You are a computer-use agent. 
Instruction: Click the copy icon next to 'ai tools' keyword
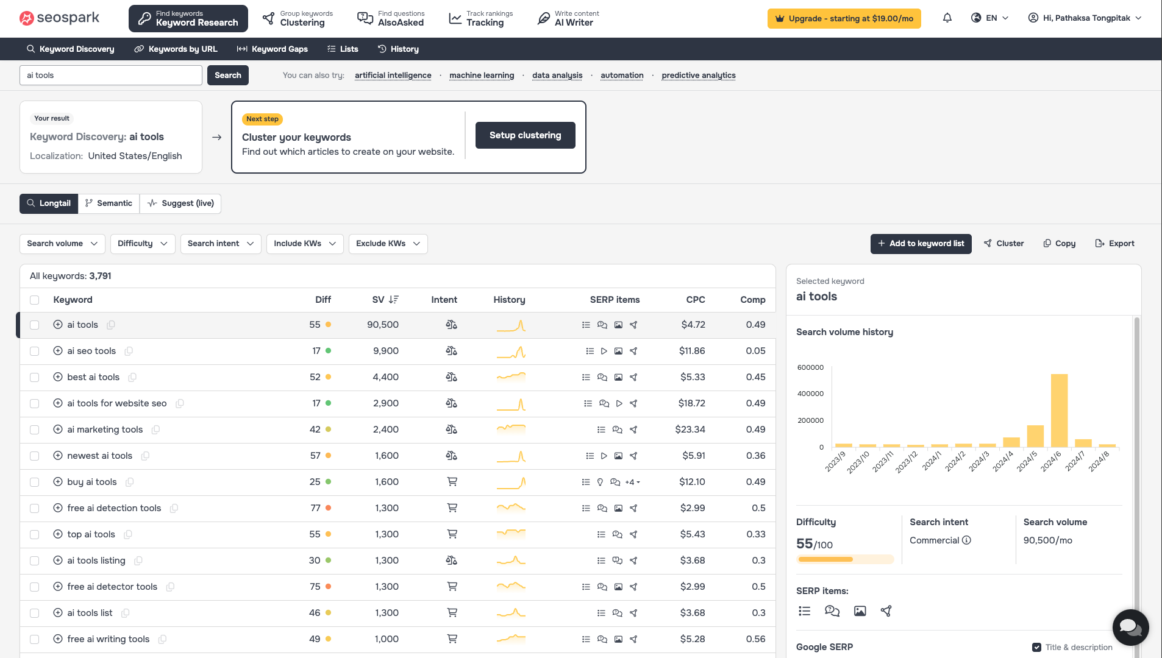(x=111, y=325)
